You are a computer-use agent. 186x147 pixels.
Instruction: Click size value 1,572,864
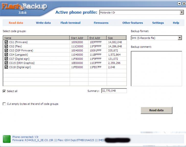(114, 55)
